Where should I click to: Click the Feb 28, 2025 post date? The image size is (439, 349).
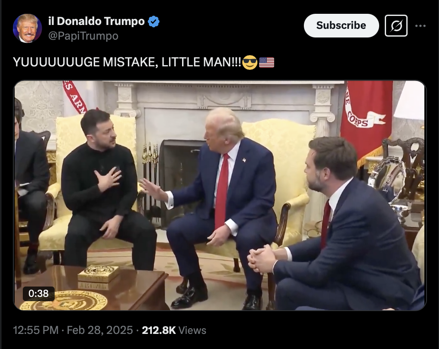pos(100,330)
